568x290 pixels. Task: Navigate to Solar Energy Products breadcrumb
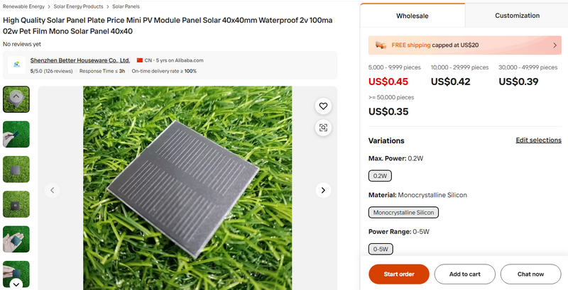[x=80, y=6]
